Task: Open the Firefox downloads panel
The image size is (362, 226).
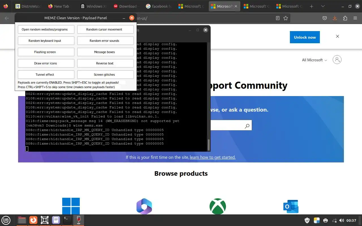Action: (335, 18)
